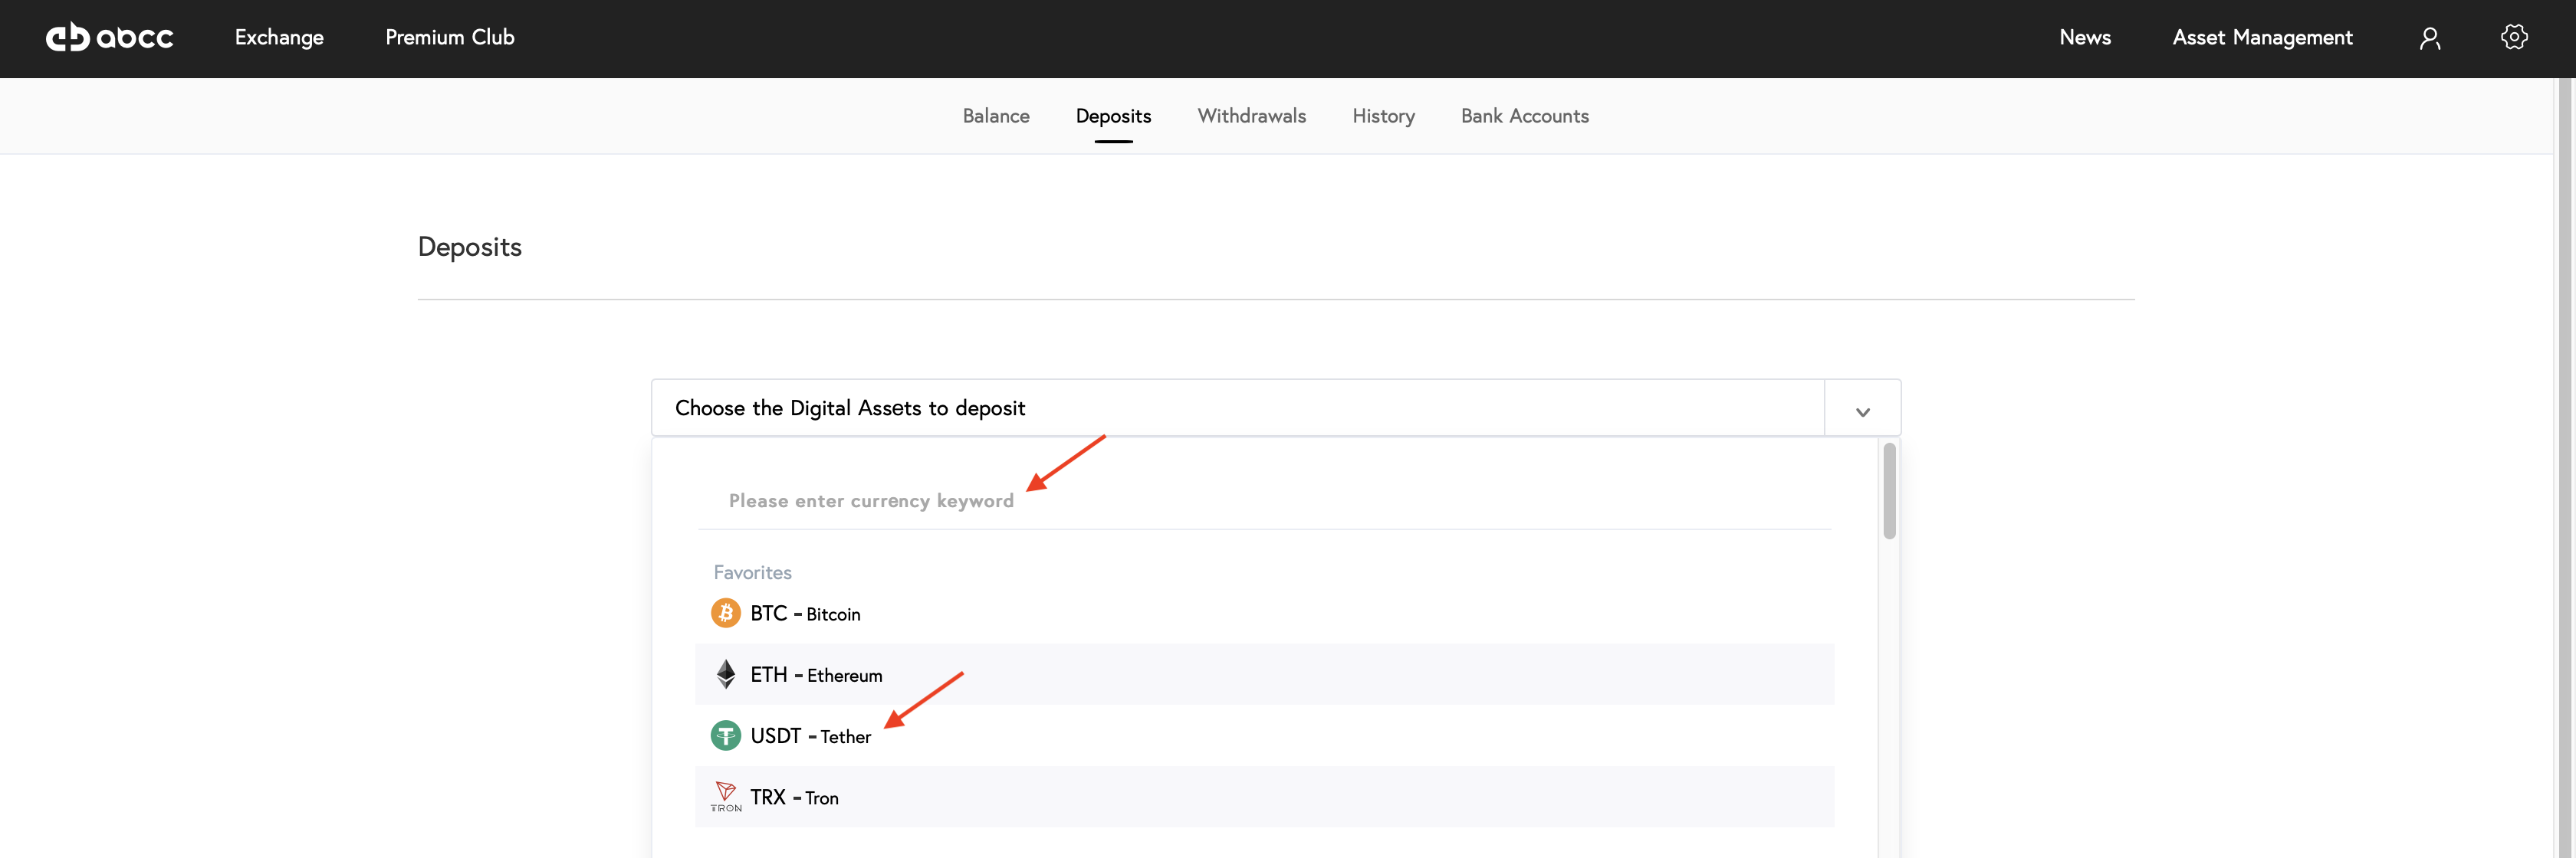The height and width of the screenshot is (858, 2576).
Task: Select BTC - Bitcoin from the list
Action: (1265, 614)
